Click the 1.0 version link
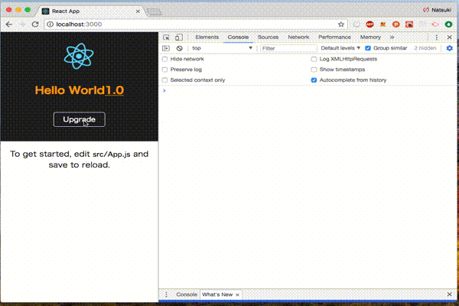 pos(115,90)
